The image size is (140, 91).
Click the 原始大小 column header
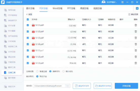(x=71, y=19)
